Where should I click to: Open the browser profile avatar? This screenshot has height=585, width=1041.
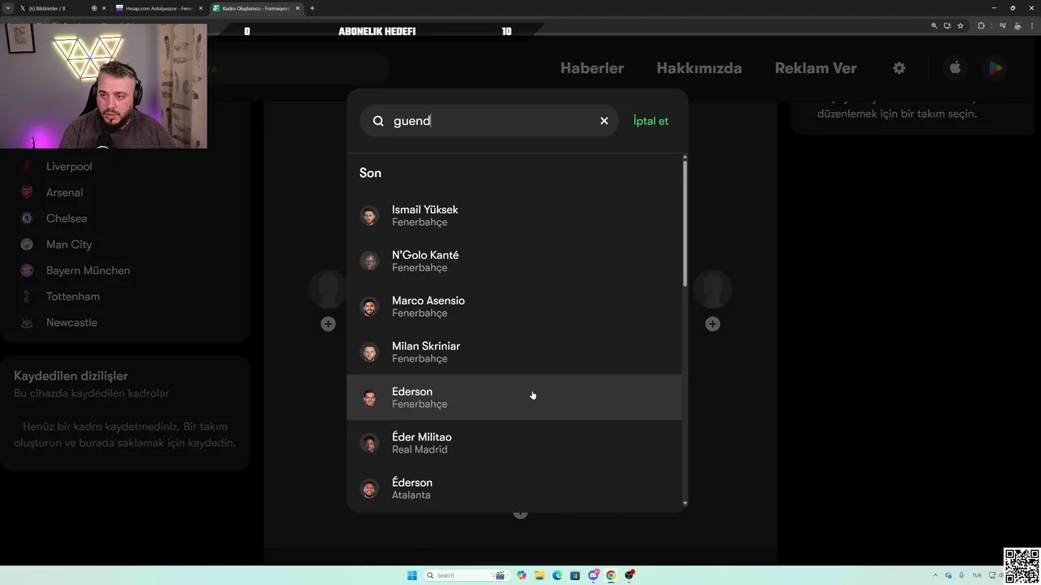tap(1017, 26)
